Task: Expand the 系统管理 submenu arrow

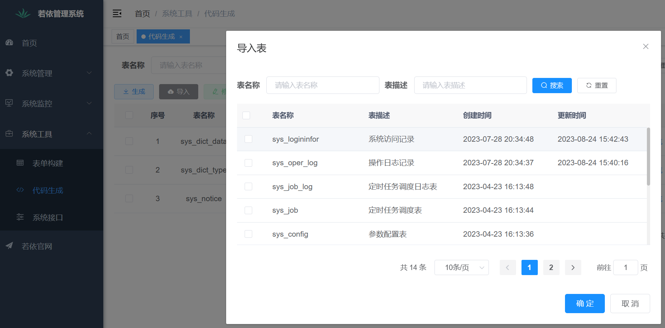Action: [89, 73]
